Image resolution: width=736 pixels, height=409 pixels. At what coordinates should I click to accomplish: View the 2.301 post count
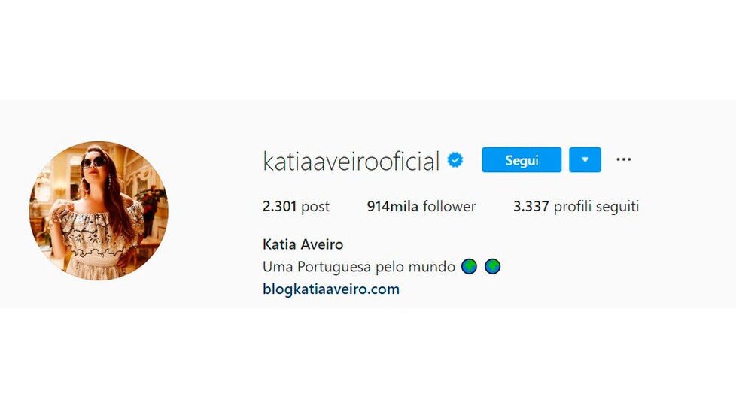(x=296, y=206)
